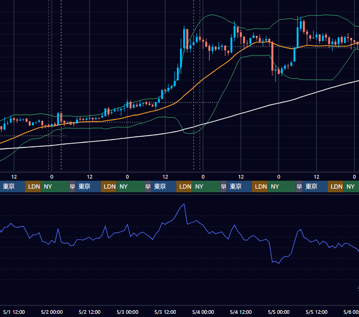Click the 5/4 00:00 date label
The image size is (359, 317).
coord(203,312)
